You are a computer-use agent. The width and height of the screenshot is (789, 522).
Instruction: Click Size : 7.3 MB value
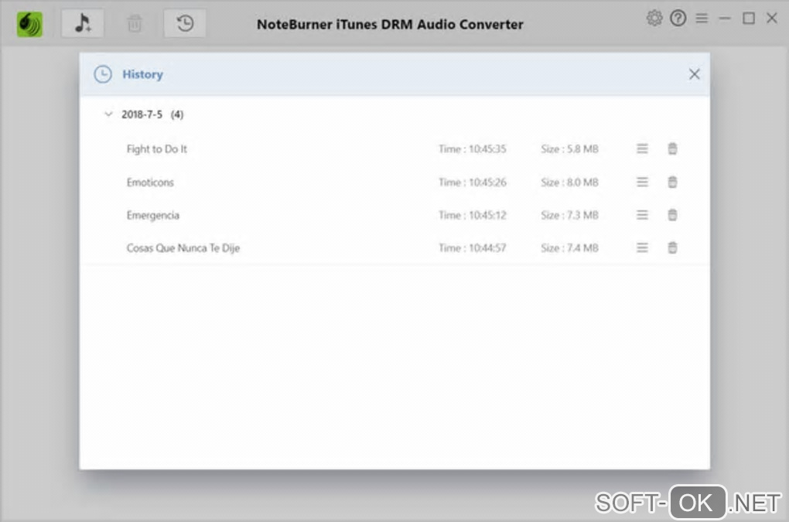point(569,215)
